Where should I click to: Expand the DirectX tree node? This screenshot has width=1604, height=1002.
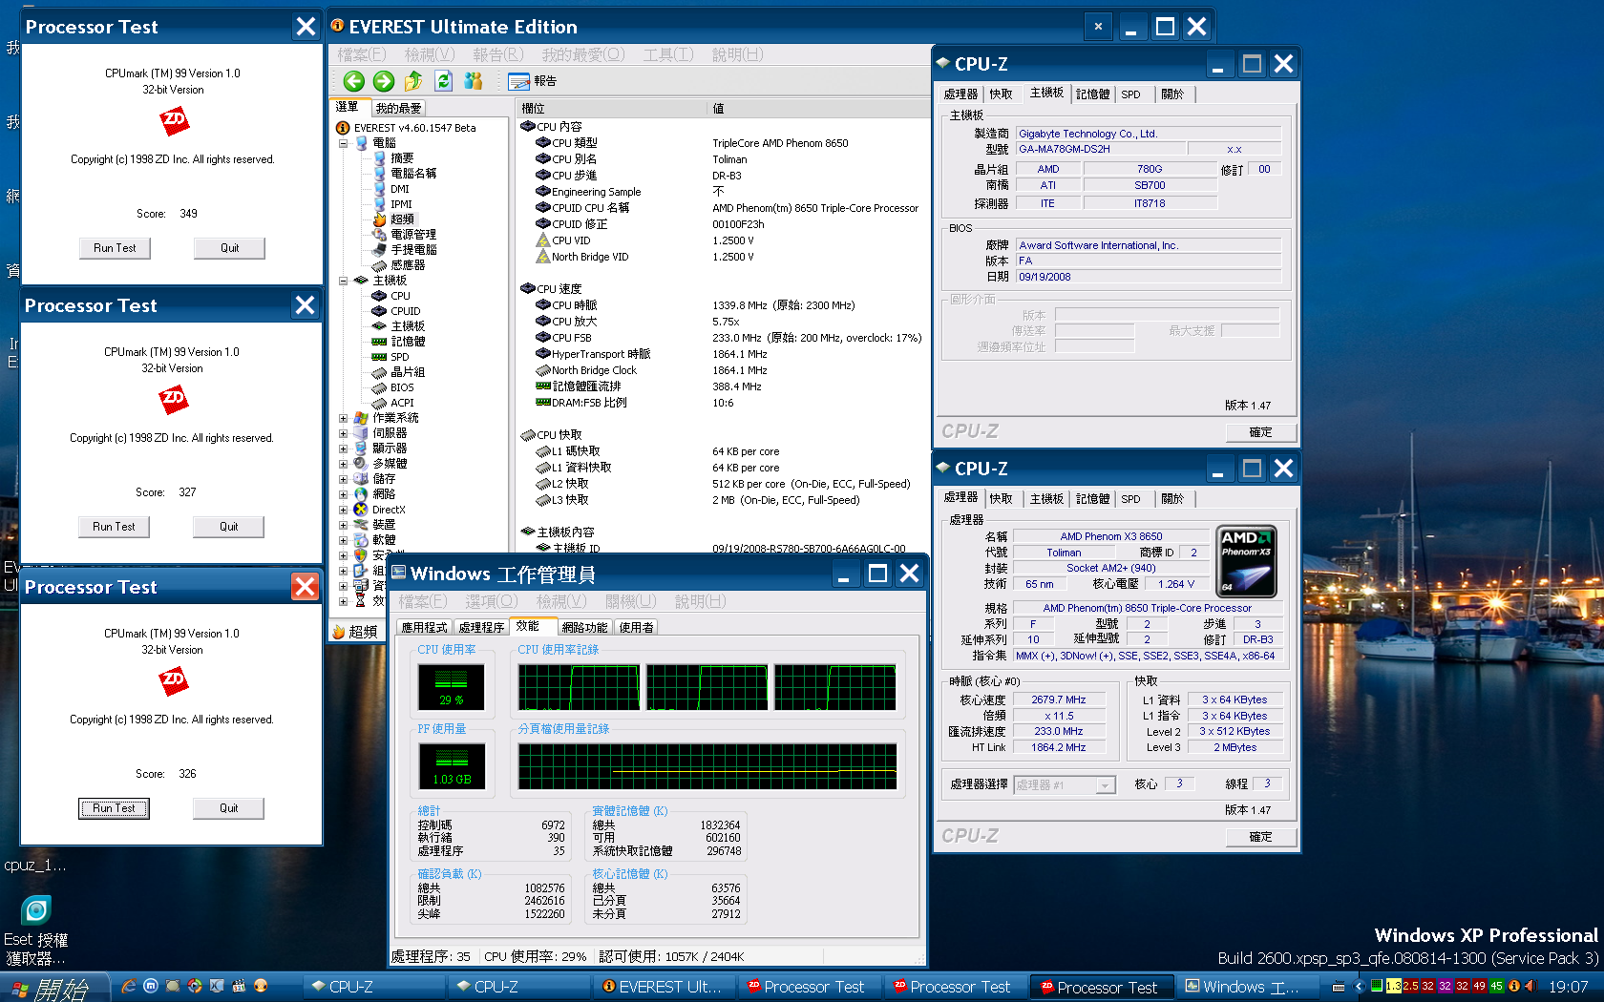point(343,510)
